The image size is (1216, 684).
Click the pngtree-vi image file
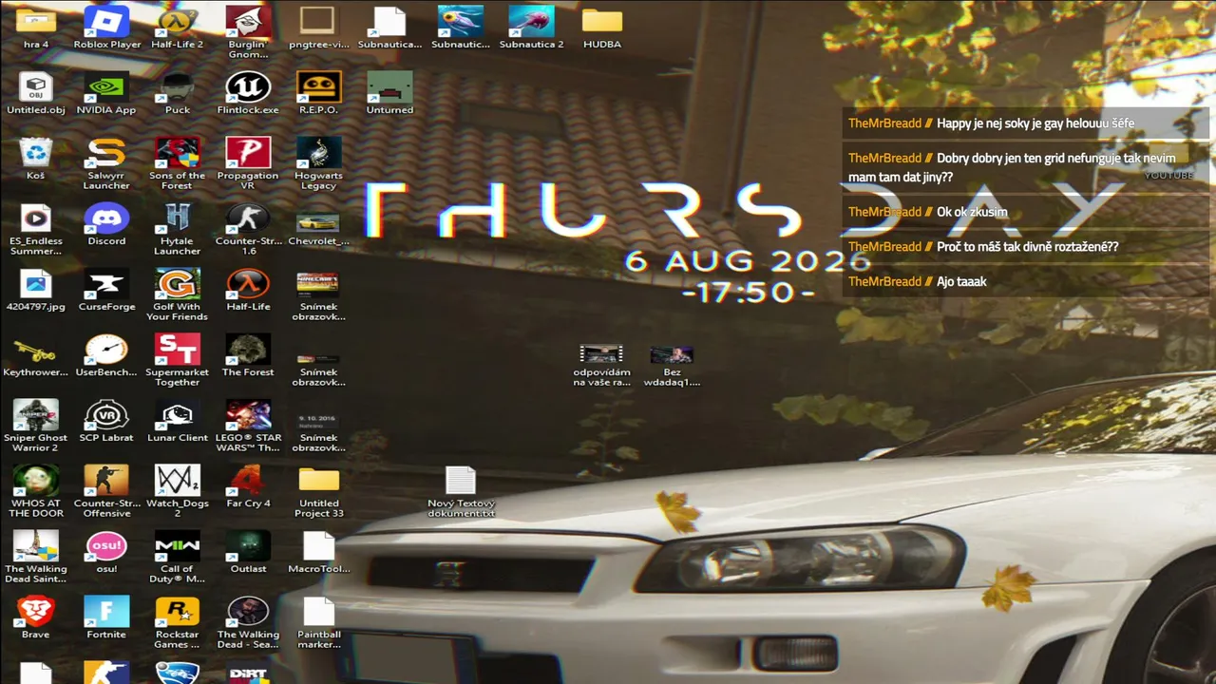318,28
